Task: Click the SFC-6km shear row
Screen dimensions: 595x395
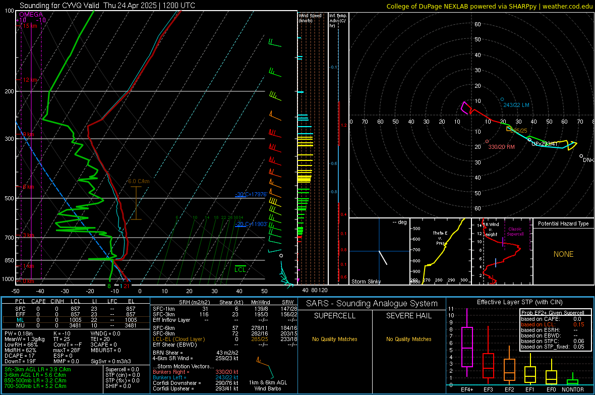Action: 225,328
